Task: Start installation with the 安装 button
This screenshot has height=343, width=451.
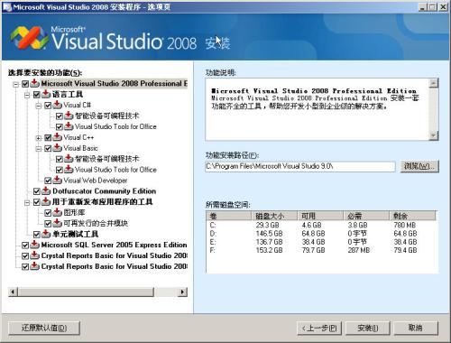Action: click(x=368, y=328)
